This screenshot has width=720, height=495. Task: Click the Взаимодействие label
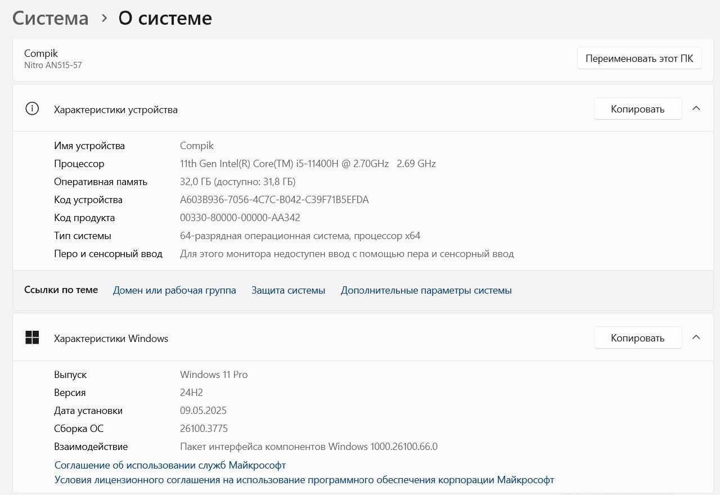[x=91, y=447]
